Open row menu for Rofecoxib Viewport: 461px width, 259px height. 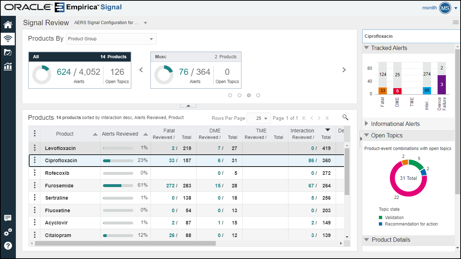pyautogui.click(x=35, y=173)
